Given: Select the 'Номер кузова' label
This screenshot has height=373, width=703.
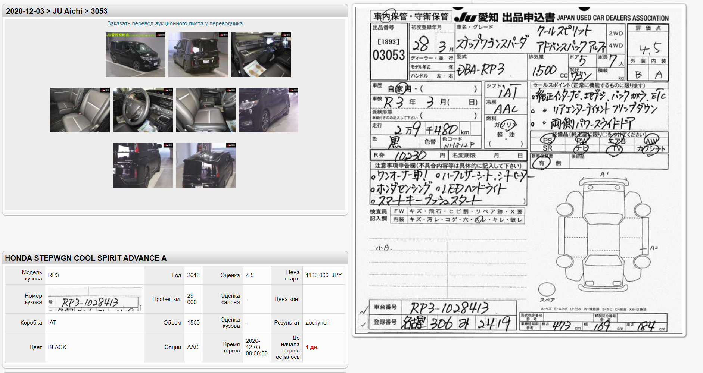Looking at the screenshot, I should (x=33, y=299).
